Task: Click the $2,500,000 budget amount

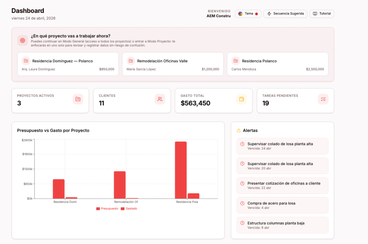Action: click(x=315, y=69)
